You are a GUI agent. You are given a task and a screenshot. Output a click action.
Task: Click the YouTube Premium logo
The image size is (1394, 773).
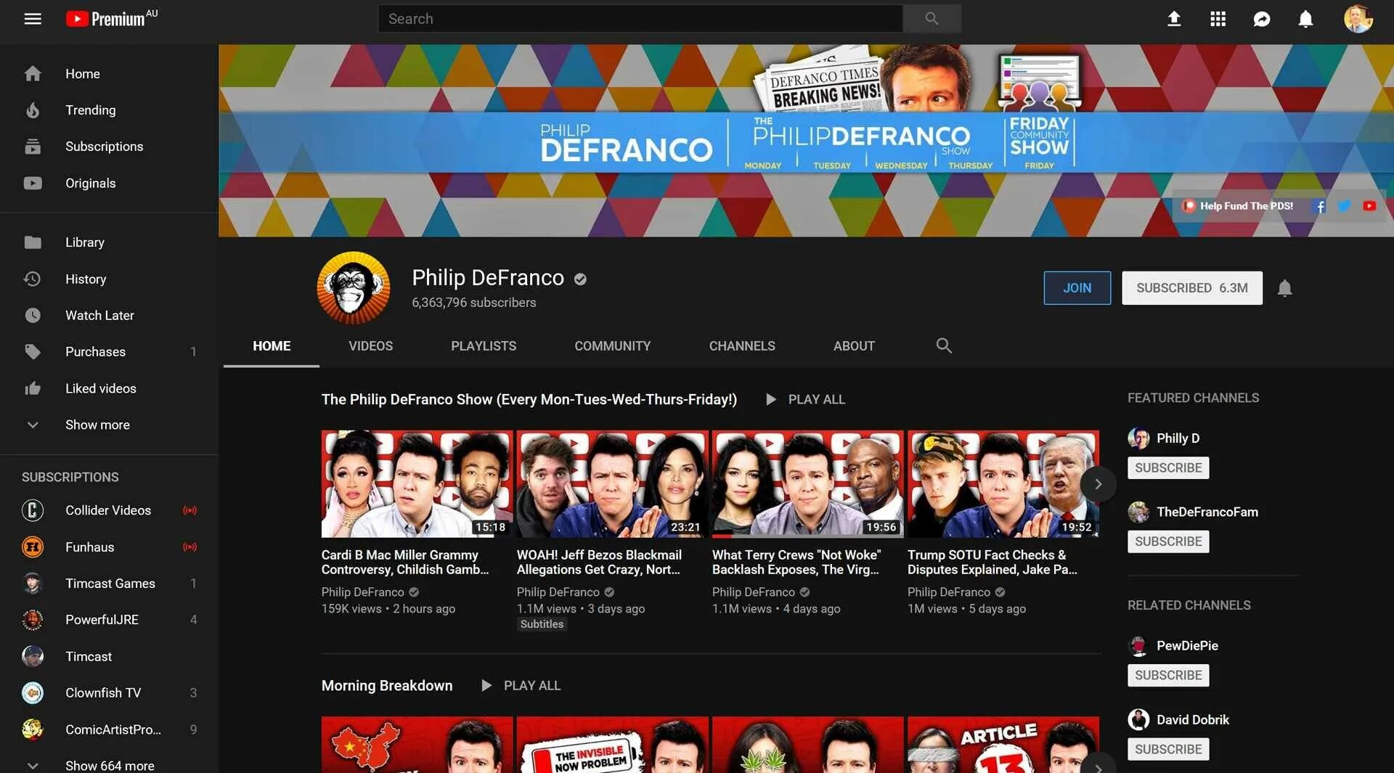[111, 18]
